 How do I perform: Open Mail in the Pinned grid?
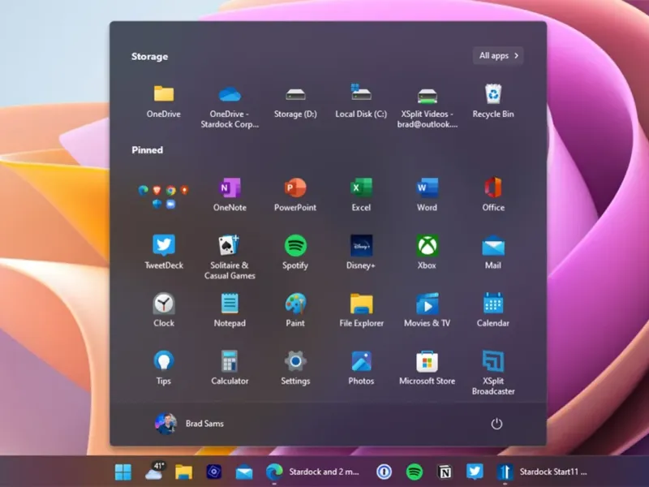click(493, 252)
